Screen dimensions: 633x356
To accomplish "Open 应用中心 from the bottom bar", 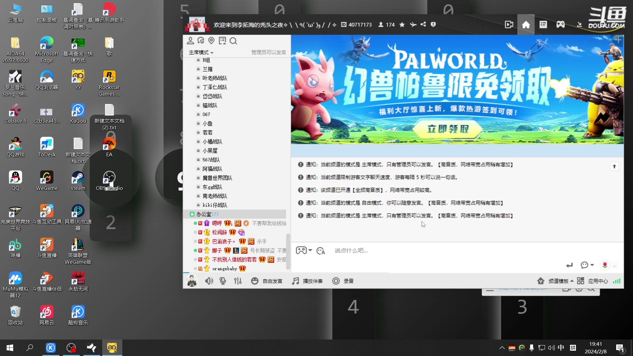I will tap(598, 281).
